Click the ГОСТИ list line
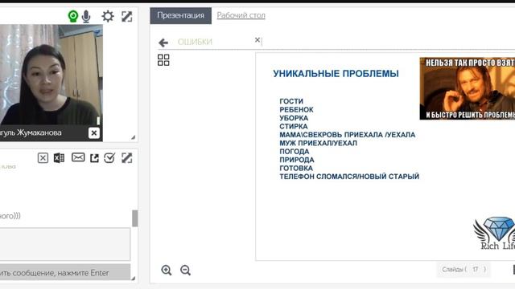The width and height of the screenshot is (515, 289). (x=291, y=101)
